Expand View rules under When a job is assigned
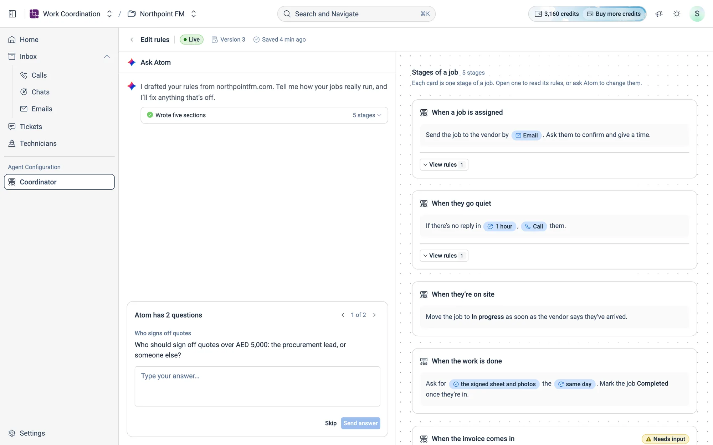This screenshot has height=445, width=713. (x=444, y=165)
